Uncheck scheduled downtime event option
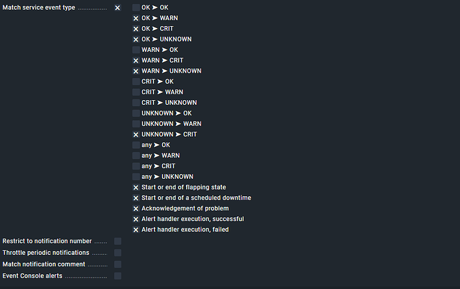This screenshot has height=289, width=460. pyautogui.click(x=136, y=198)
